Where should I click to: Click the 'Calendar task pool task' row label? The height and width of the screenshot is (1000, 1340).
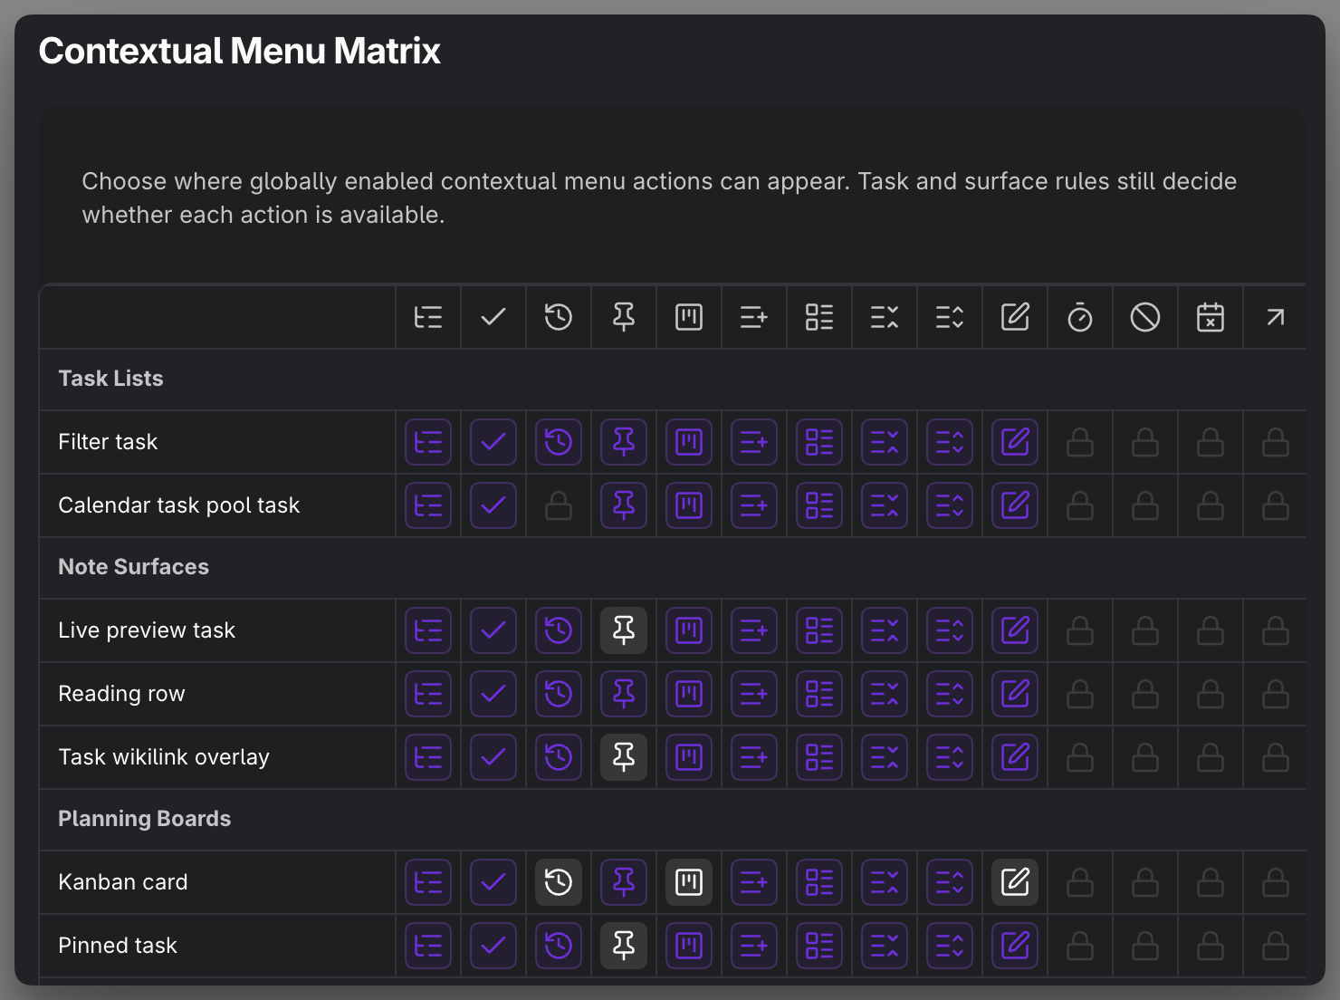(179, 505)
